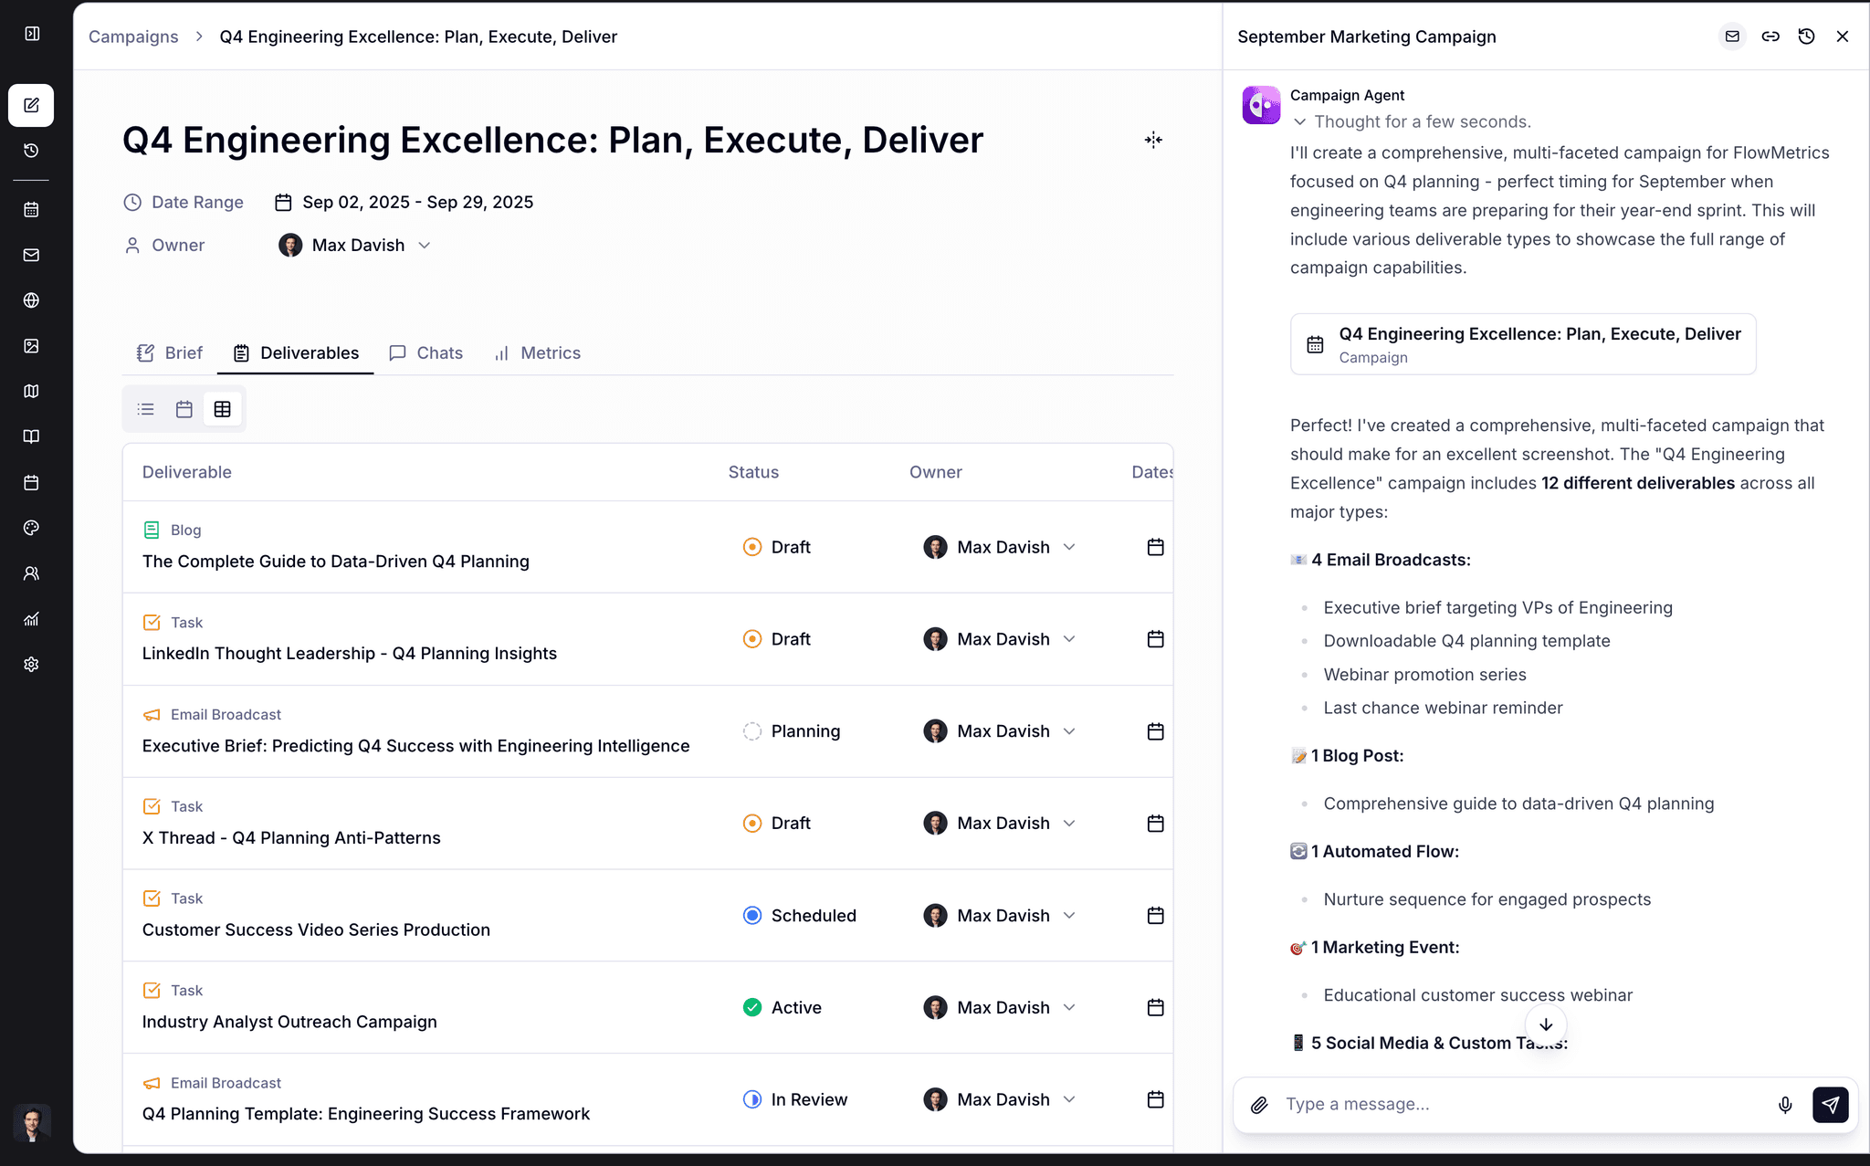Open owner dropdown for the Blog deliverable row
This screenshot has width=1870, height=1166.
[1002, 547]
